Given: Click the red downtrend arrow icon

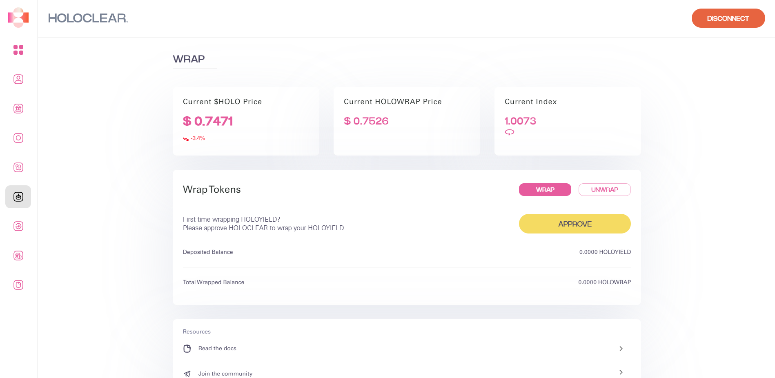Looking at the screenshot, I should 186,139.
